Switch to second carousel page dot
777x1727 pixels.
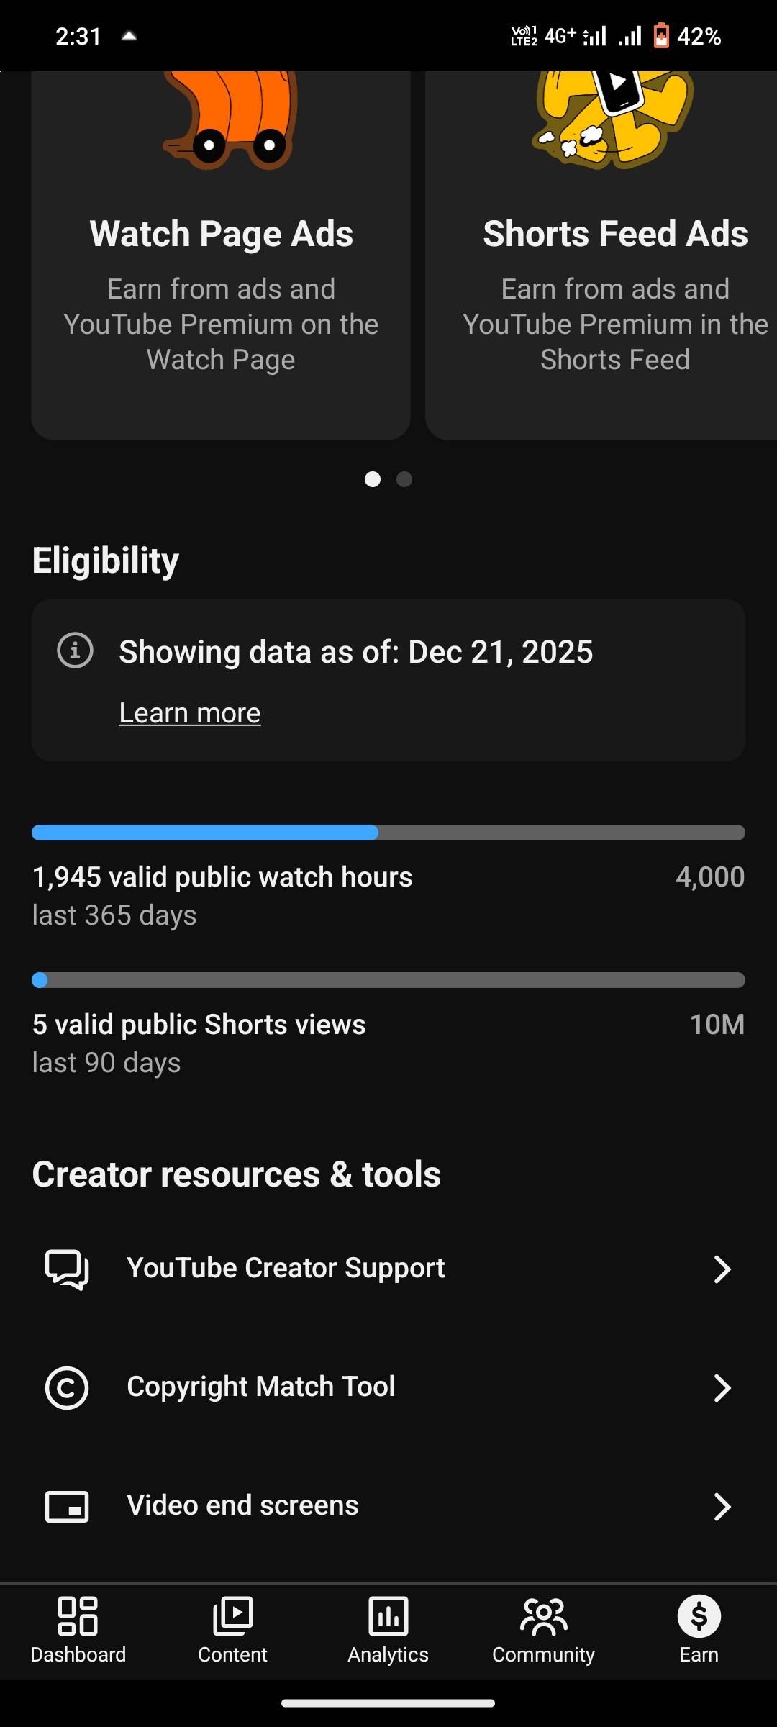[404, 479]
